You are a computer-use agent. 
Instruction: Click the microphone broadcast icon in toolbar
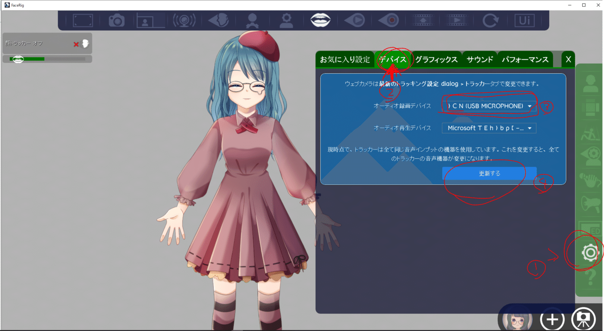(x=184, y=20)
